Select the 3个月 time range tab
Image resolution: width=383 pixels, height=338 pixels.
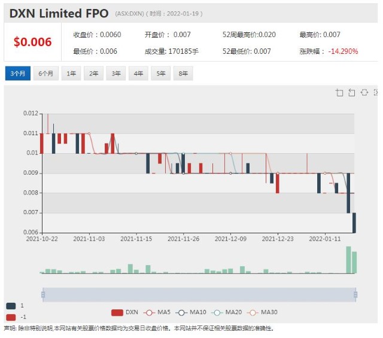point(18,73)
